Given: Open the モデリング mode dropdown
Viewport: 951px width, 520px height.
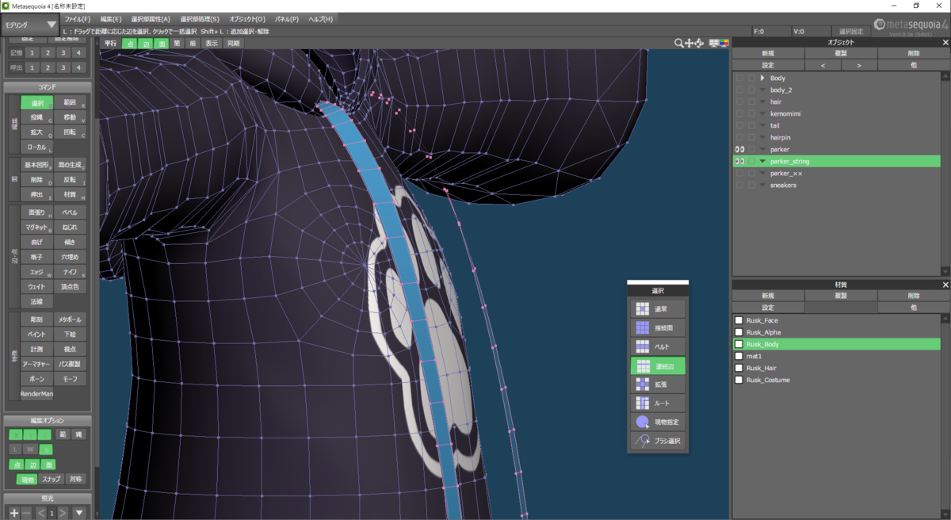Looking at the screenshot, I should 29,25.
